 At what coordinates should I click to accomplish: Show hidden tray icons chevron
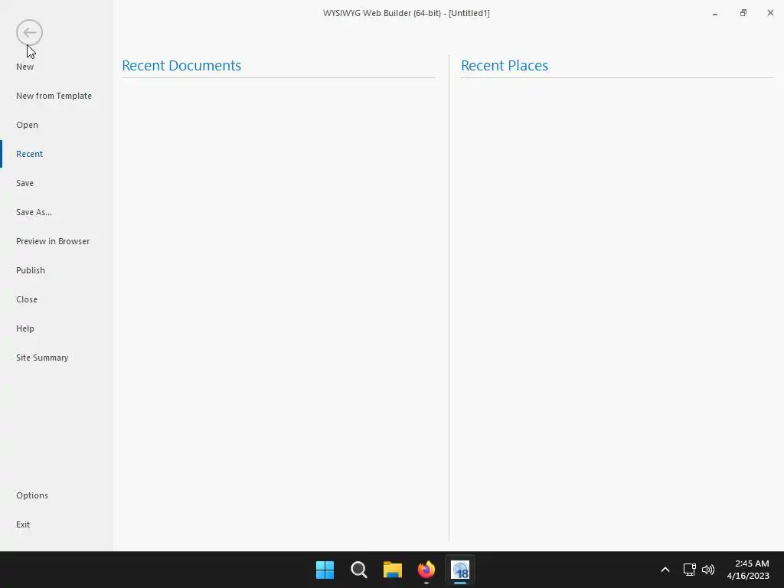[665, 570]
